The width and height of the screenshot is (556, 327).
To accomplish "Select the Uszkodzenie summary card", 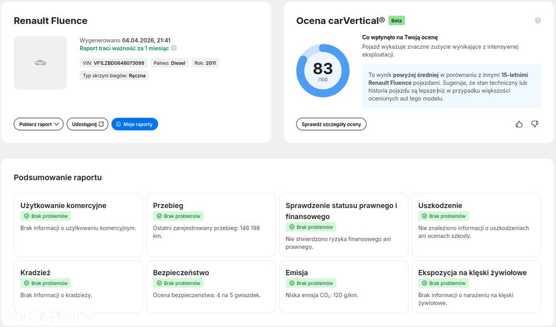I will (476, 225).
